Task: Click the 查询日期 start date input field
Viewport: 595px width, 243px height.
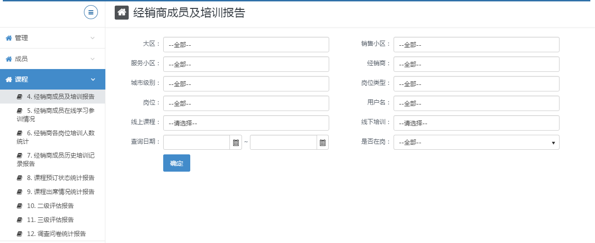Action: pyautogui.click(x=196, y=142)
